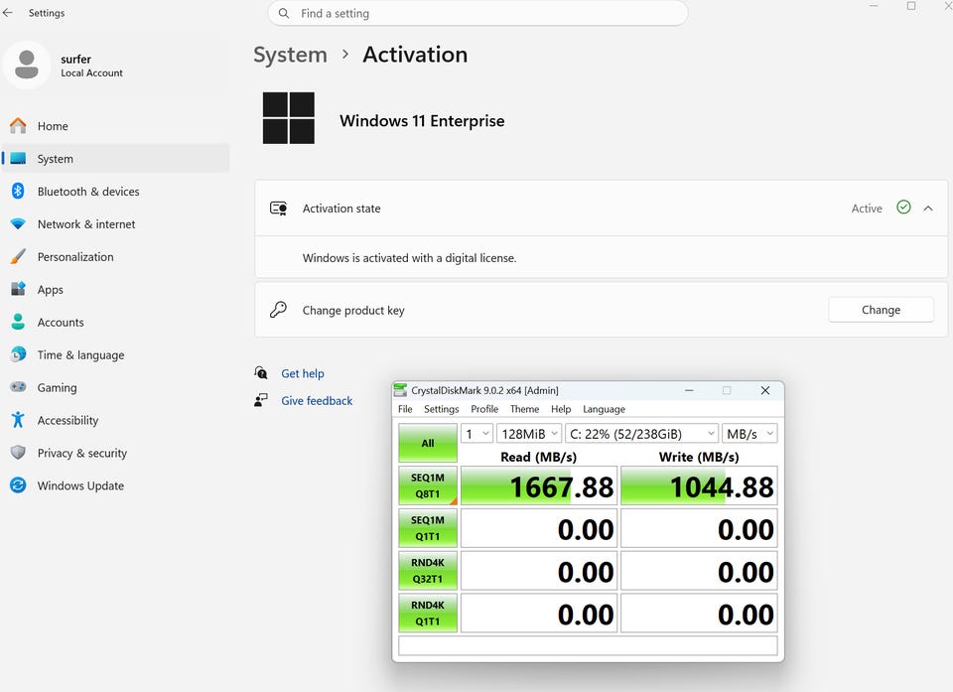Click the digital license status text
This screenshot has width=953, height=692.
(410, 258)
